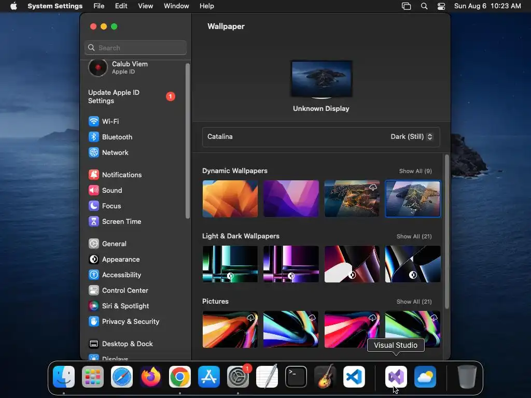Open the Help menu
Viewport: 531px width, 398px height.
[206, 6]
